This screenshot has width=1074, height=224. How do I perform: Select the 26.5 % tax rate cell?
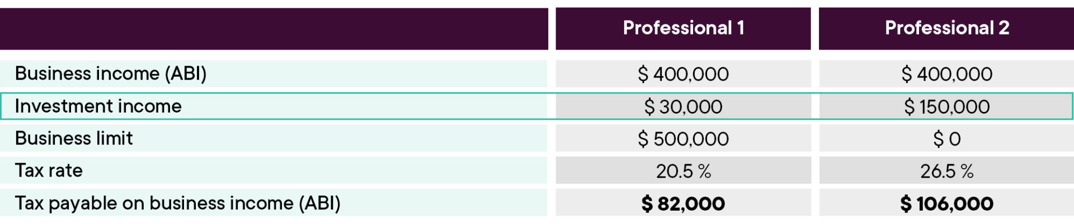coord(946,171)
